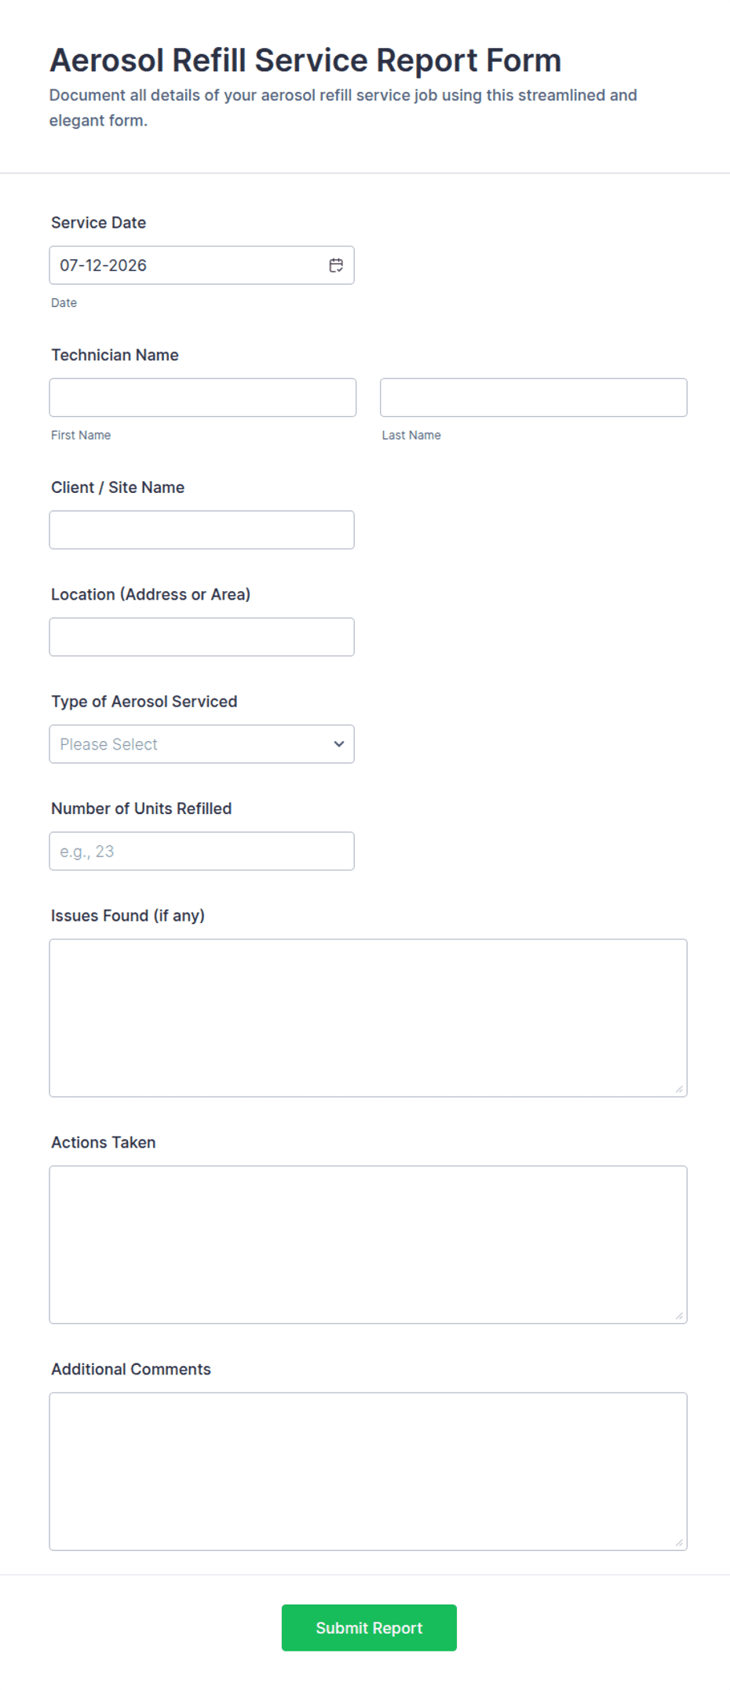Click the form title heading
The image size is (730, 1690).
pyautogui.click(x=305, y=60)
